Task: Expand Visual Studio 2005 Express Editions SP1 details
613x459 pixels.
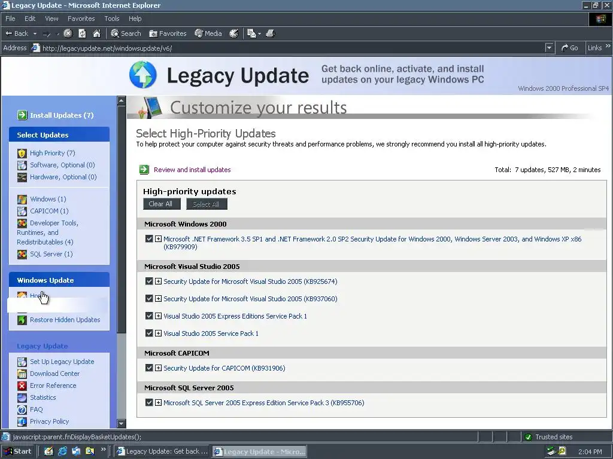Action: pos(158,316)
